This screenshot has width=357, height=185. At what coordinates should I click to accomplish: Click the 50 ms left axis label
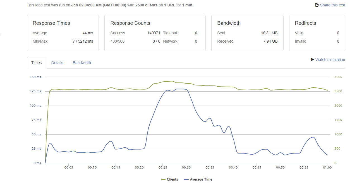[36, 134]
